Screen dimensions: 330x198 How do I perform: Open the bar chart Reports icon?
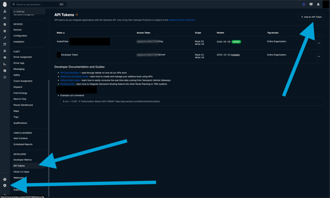tap(4, 64)
